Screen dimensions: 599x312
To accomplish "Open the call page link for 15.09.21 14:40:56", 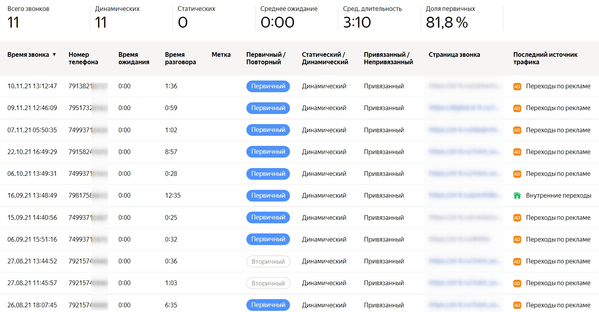I will point(465,217).
